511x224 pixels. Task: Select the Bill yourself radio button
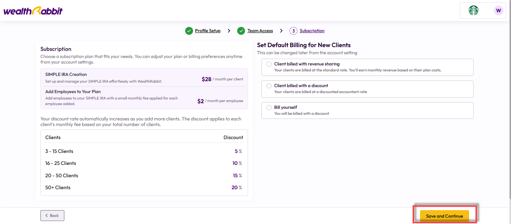[269, 108]
